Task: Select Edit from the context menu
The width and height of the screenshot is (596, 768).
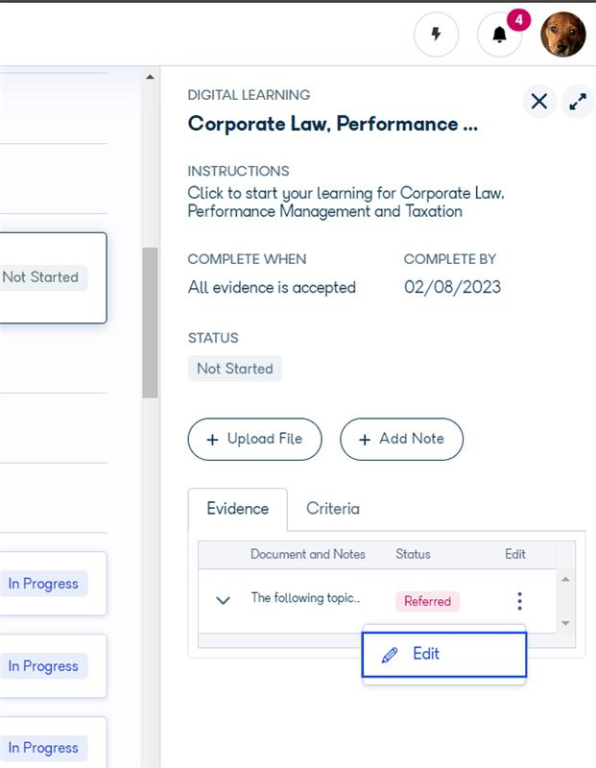Action: click(444, 654)
